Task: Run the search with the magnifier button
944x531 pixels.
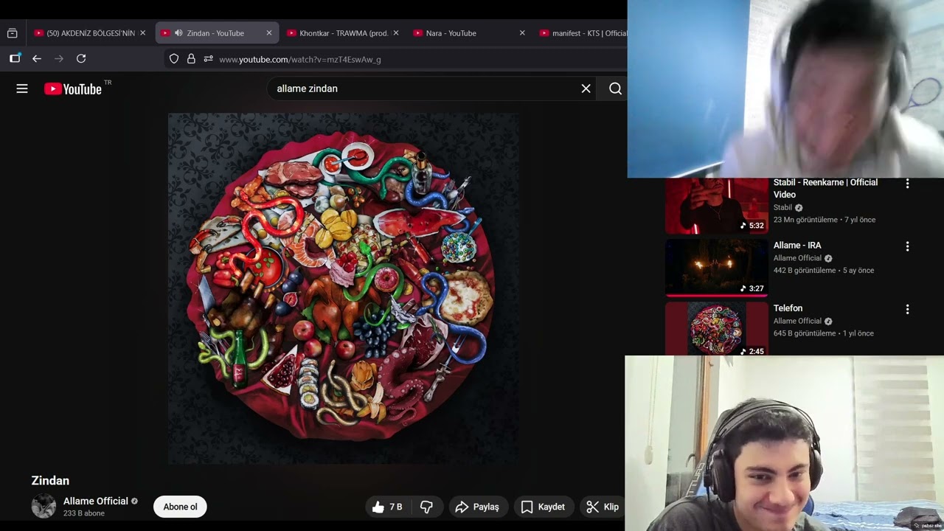Action: click(x=615, y=88)
